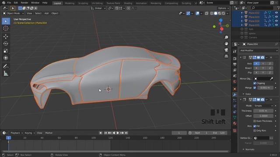Screen dimensions: 280x157
Task: Open the Object Mode dropdown
Action: tap(14, 14)
